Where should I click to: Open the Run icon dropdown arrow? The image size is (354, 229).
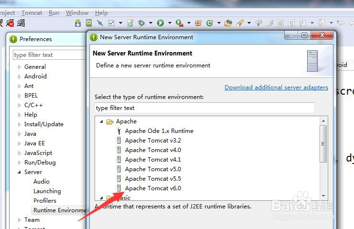170,23
